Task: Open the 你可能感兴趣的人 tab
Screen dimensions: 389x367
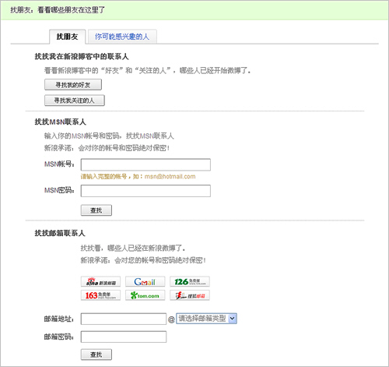Action: [x=122, y=37]
